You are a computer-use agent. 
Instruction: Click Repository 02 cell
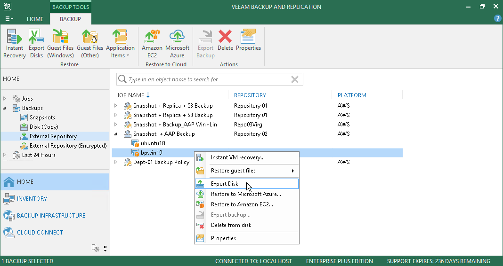coord(251,134)
